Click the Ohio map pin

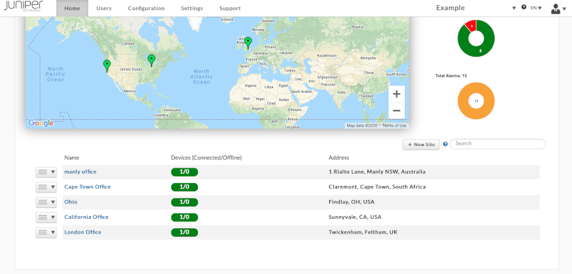[x=151, y=61]
